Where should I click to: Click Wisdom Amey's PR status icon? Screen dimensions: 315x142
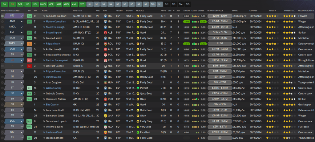pyautogui.click(x=29, y=88)
